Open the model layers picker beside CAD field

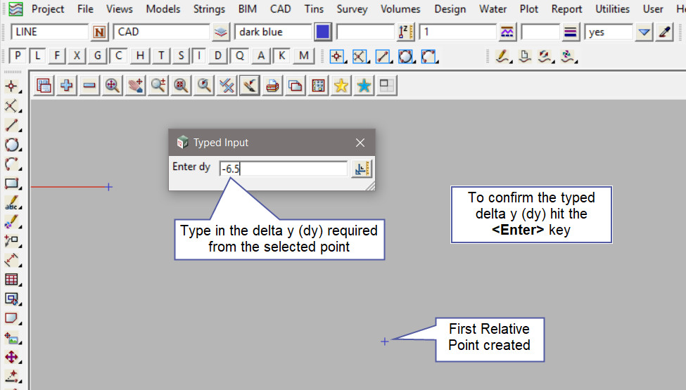221,32
